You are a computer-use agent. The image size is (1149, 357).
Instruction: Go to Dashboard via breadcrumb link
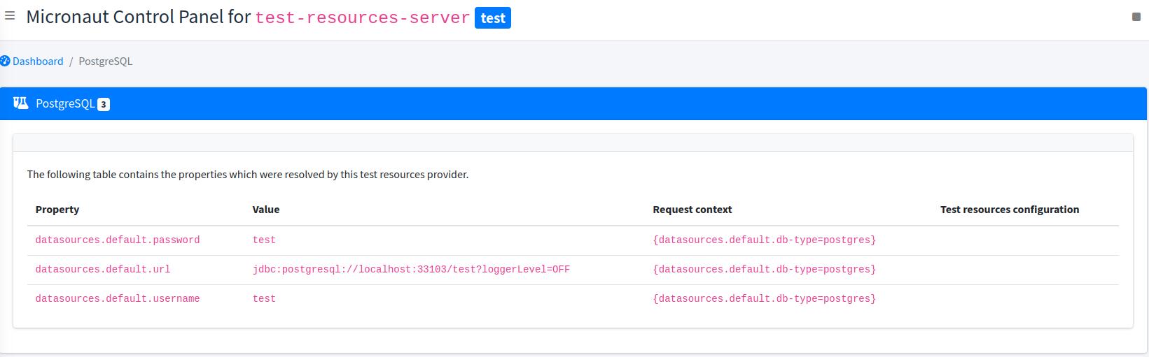(38, 61)
